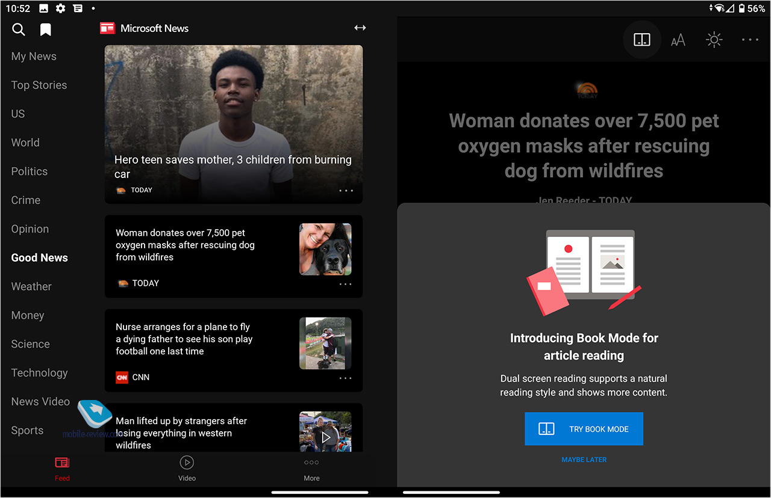Click the settings gear in status bar
The image size is (771, 498).
(60, 8)
